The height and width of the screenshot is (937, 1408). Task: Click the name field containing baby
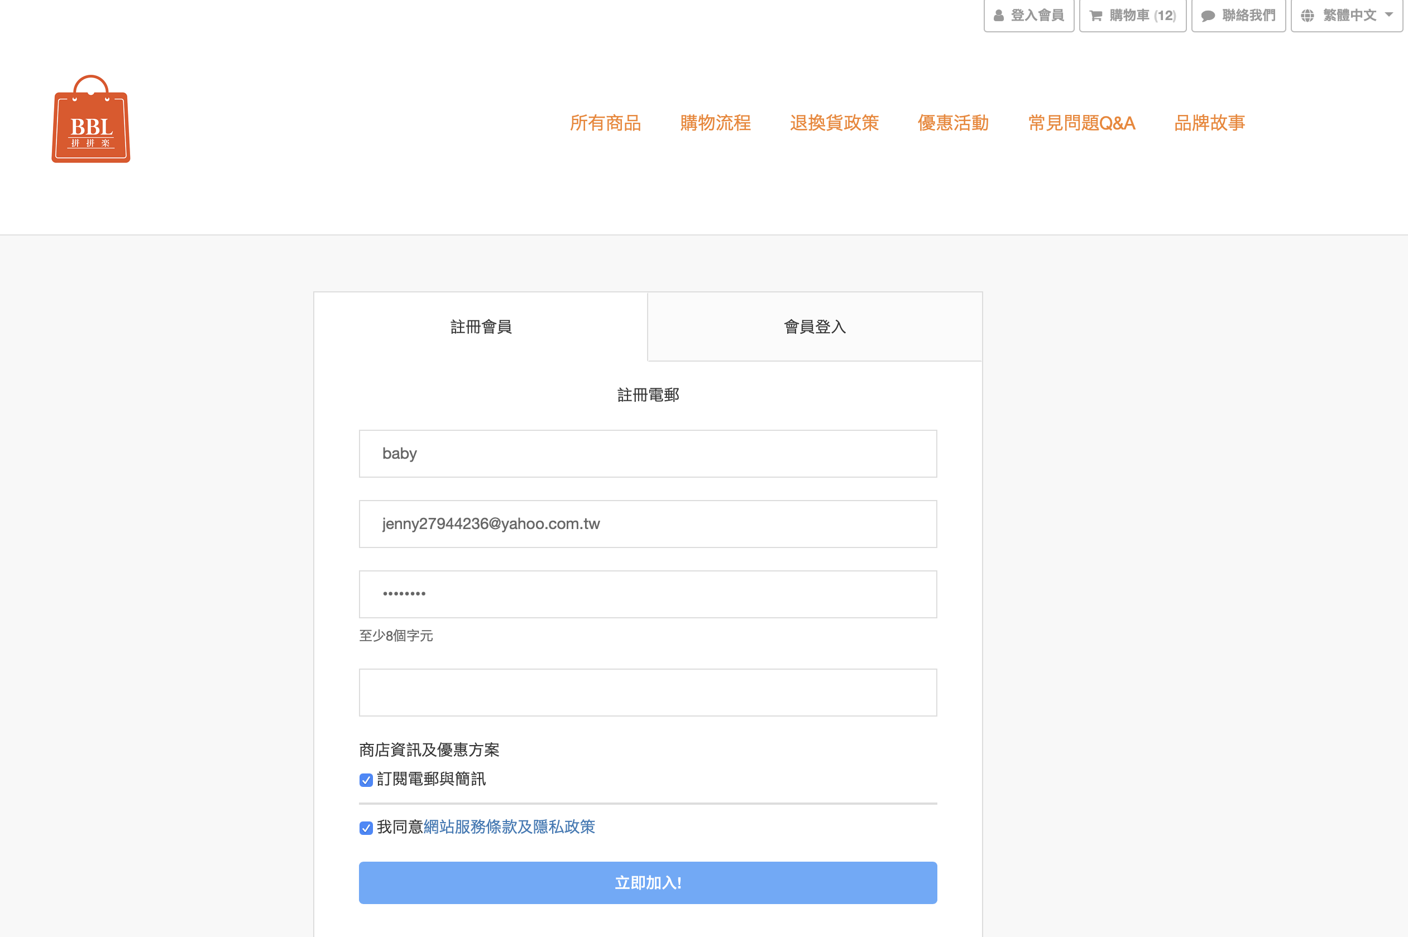tap(648, 454)
